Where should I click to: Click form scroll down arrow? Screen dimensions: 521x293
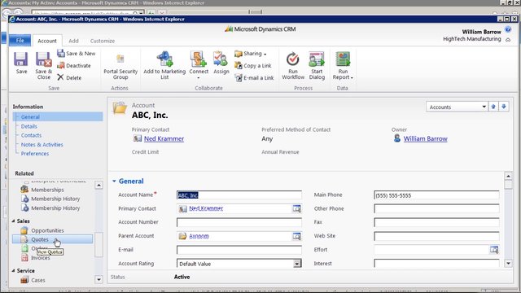[x=508, y=264]
